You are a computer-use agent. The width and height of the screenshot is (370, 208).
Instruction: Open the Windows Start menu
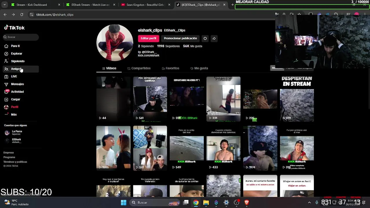coord(123,203)
